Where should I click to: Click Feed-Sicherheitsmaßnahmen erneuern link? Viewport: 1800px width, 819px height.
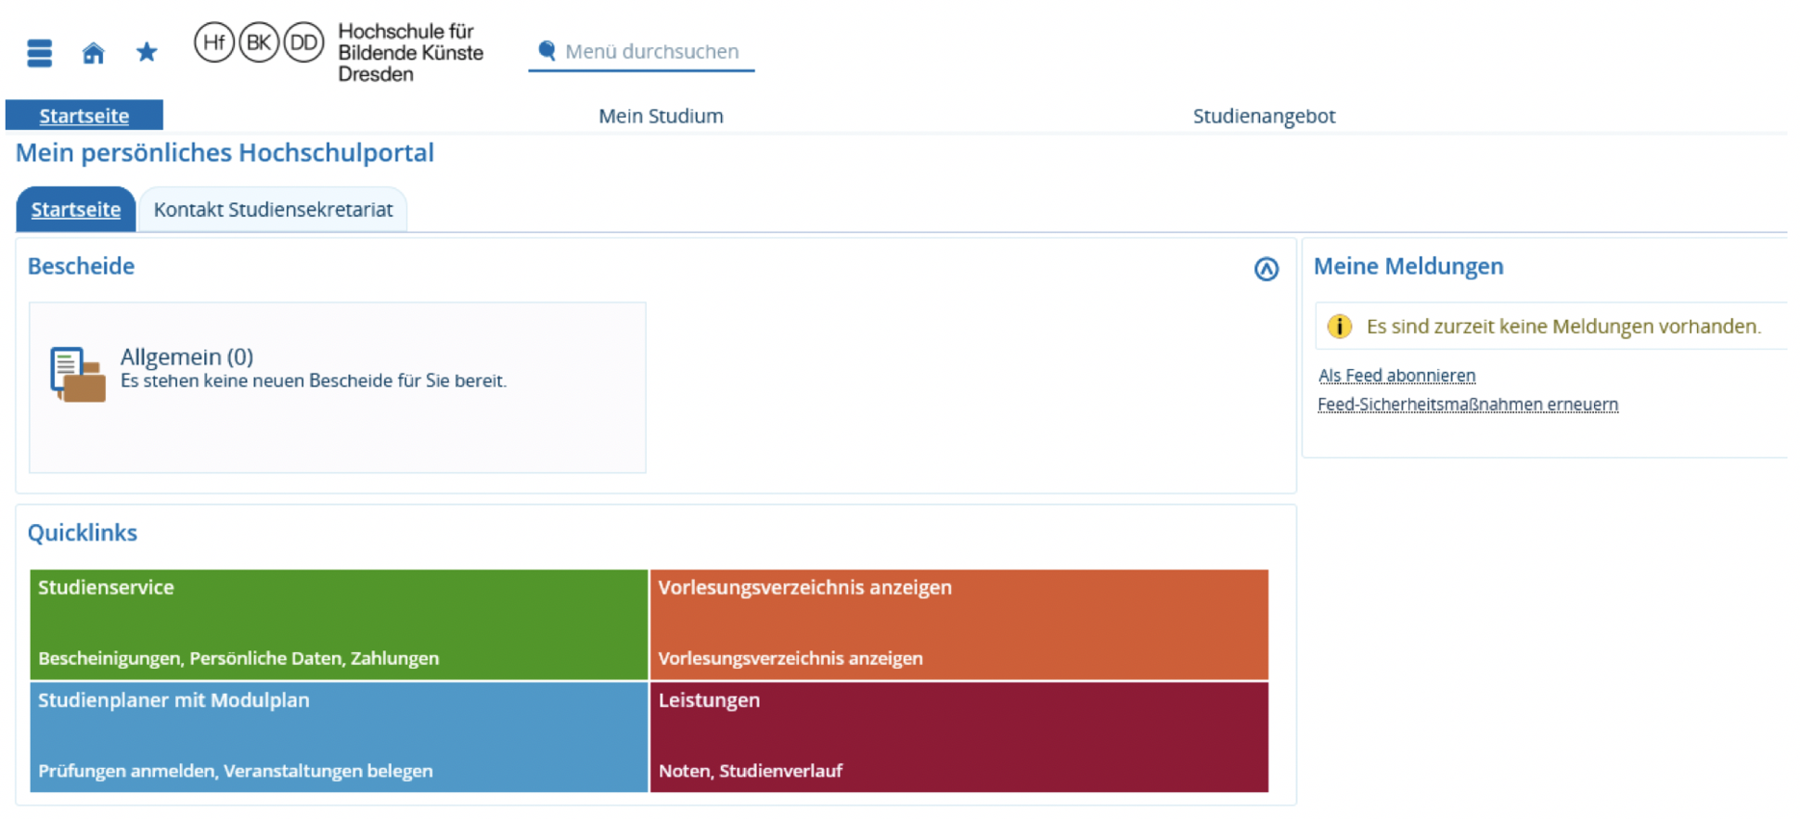[1467, 404]
